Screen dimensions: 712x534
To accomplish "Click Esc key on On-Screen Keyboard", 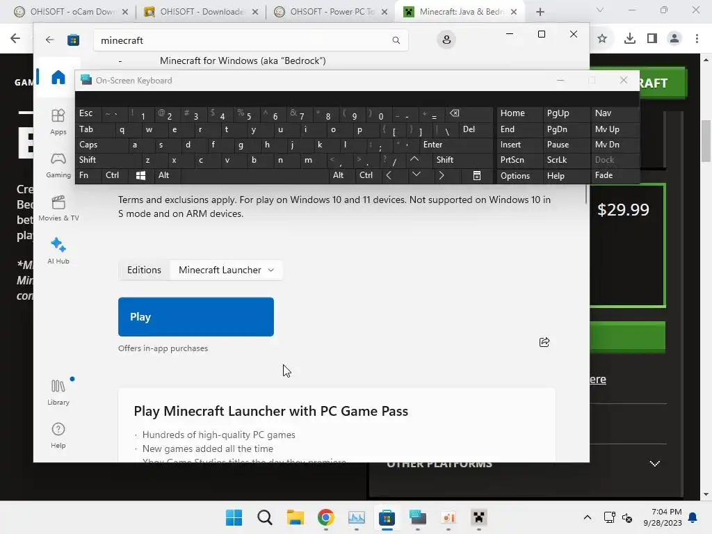I will (x=88, y=113).
